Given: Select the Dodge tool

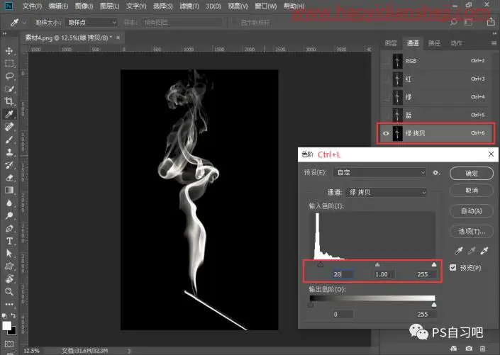Looking at the screenshot, I should [9, 215].
